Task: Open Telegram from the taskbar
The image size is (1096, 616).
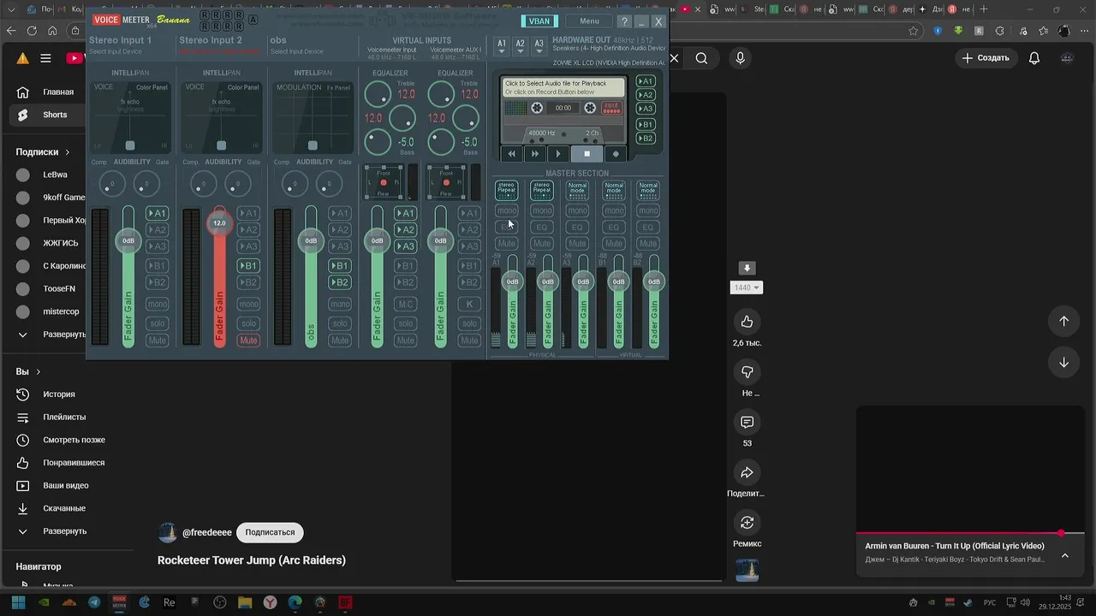Action: [x=94, y=602]
